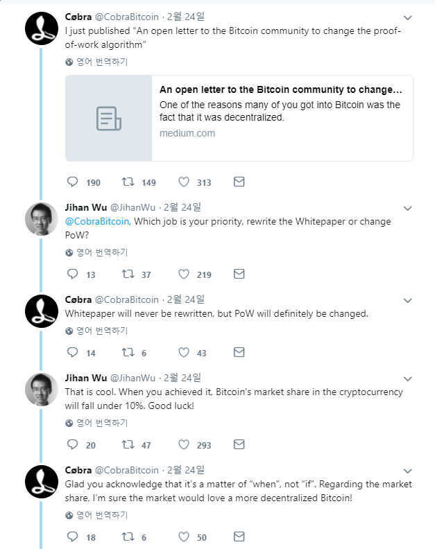Viewport: 435px width, 549px height.
Task: Open the @CobraBitcoin mention link
Action: 96,222
